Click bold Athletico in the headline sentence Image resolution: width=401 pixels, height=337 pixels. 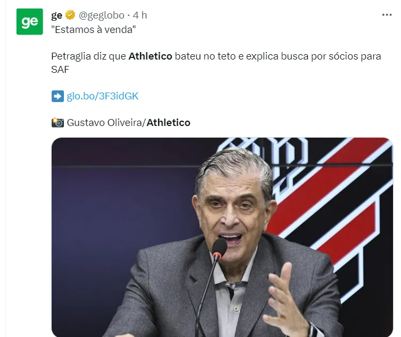[x=150, y=56]
